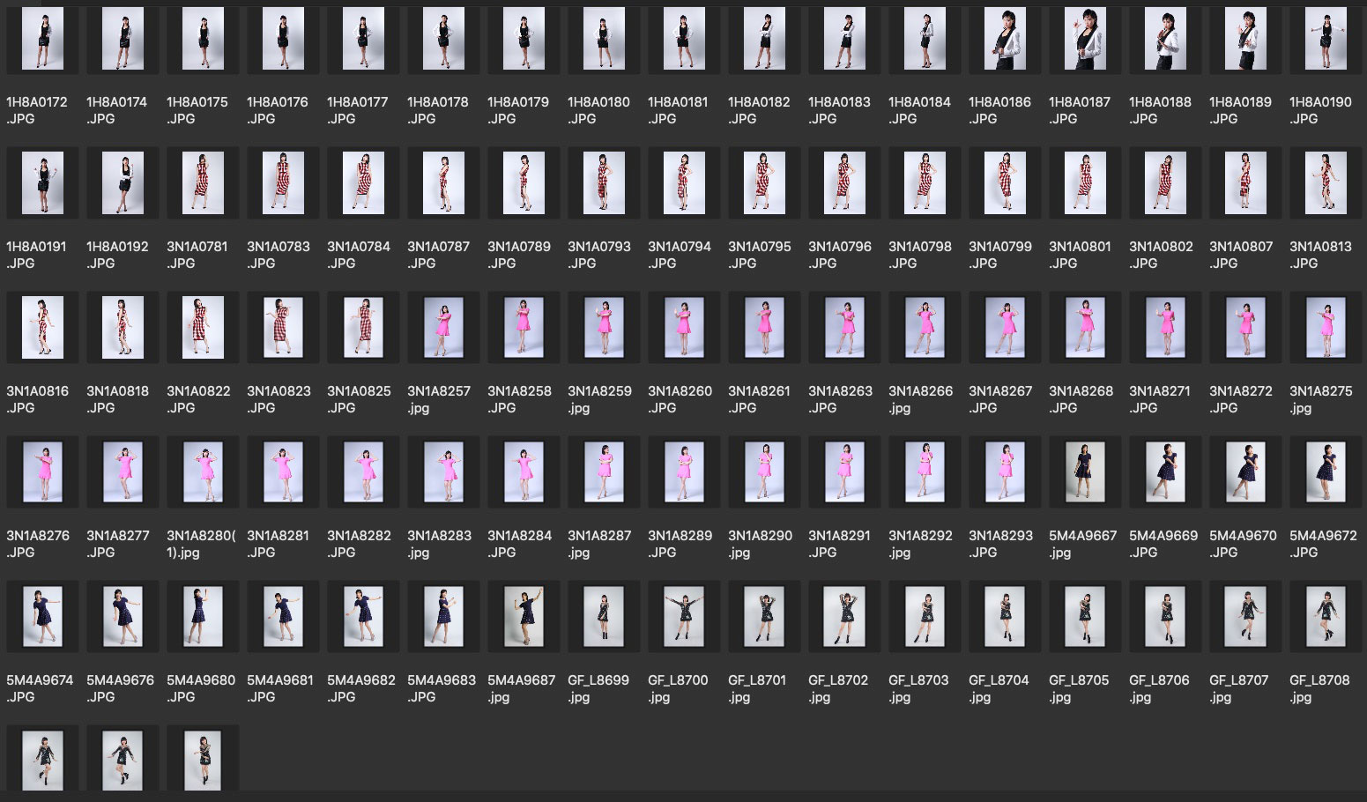The height and width of the screenshot is (802, 1367).
Task: Click the file name 3N1A8261.JPG
Action: click(760, 399)
